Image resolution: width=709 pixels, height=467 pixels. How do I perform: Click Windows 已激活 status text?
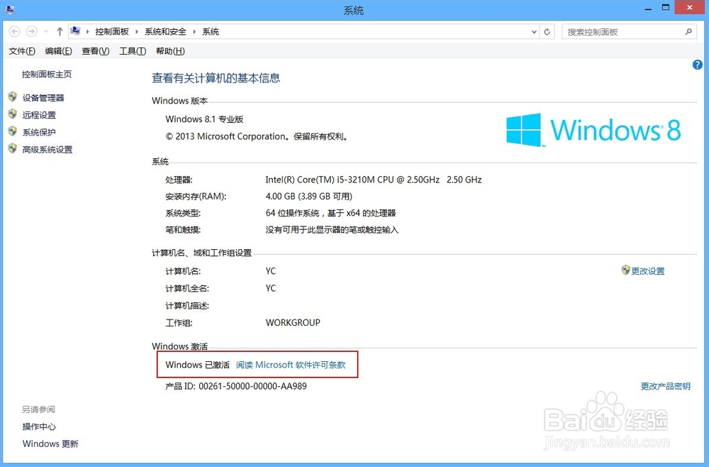tap(198, 365)
